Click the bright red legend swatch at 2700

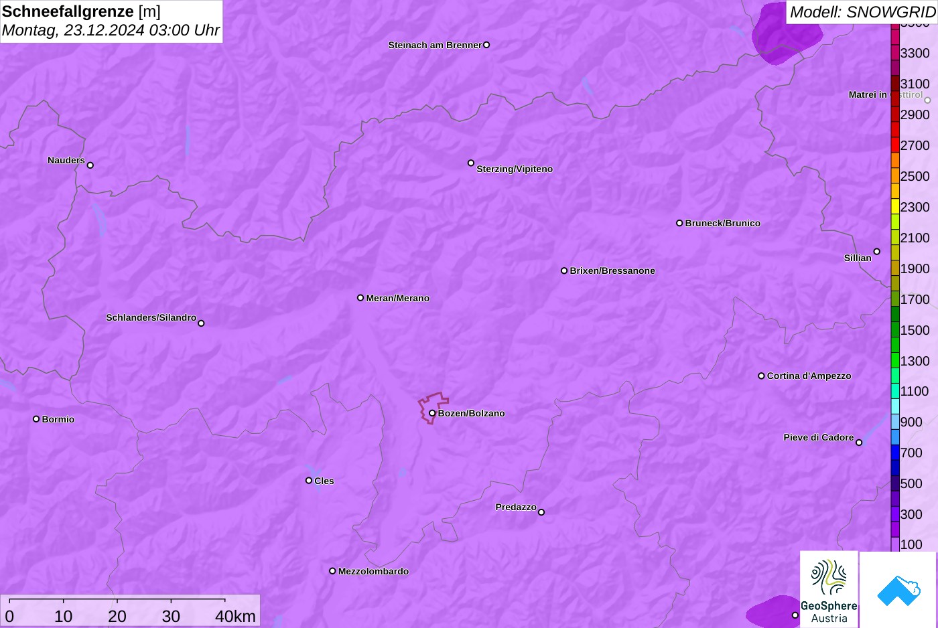click(x=895, y=145)
